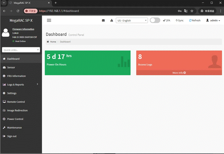The height and width of the screenshot is (154, 224).
Task: Click the browser back arrow
Action: click(x=4, y=11)
